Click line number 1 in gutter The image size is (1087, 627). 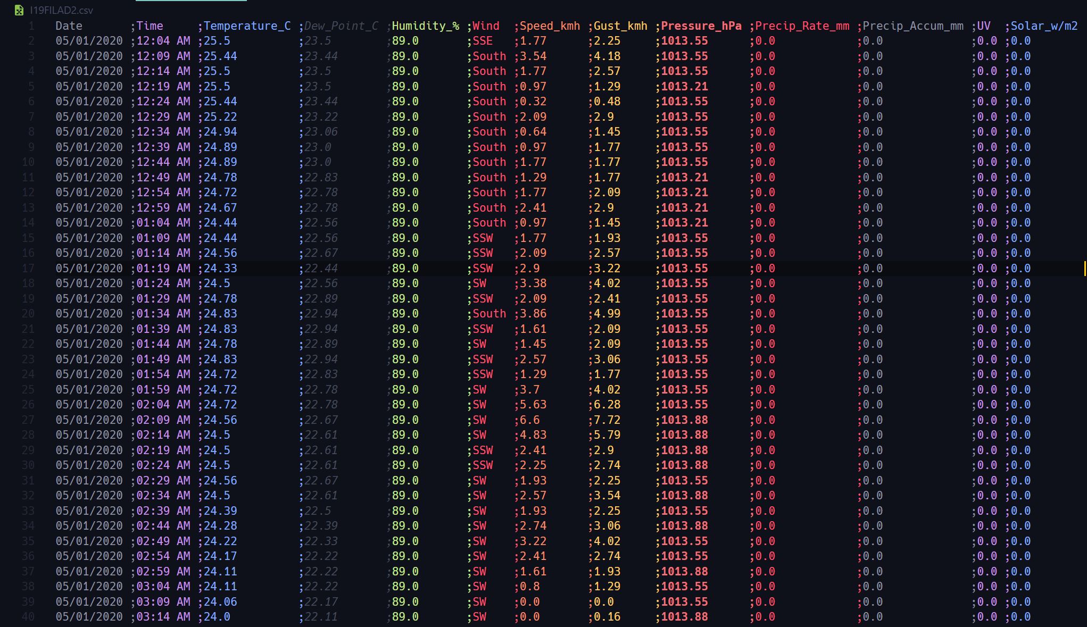tap(31, 26)
